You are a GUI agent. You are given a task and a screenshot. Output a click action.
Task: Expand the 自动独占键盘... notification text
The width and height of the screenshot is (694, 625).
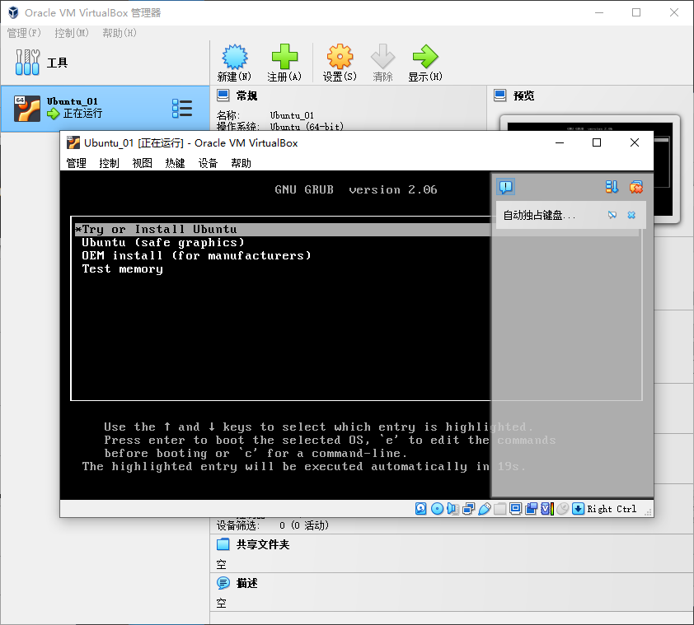tap(539, 216)
